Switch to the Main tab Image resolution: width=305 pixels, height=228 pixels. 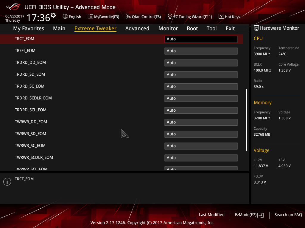tap(59, 28)
